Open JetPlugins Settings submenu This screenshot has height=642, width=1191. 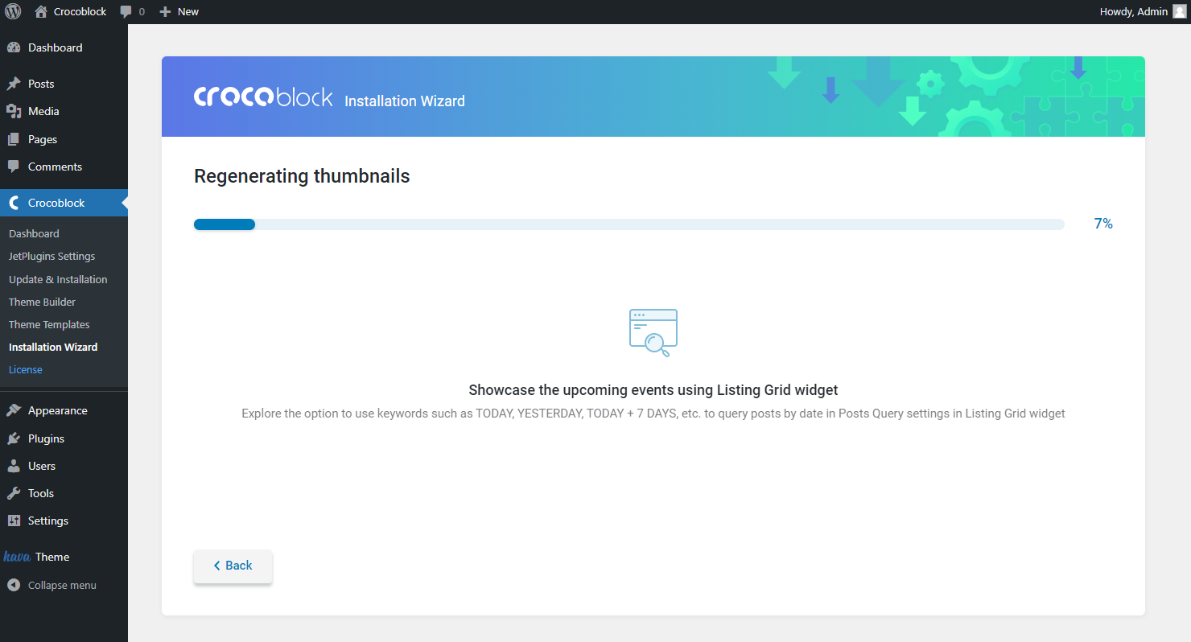52,256
